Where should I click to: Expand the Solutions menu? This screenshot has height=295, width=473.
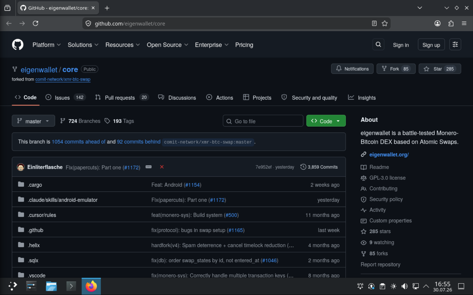click(x=83, y=45)
